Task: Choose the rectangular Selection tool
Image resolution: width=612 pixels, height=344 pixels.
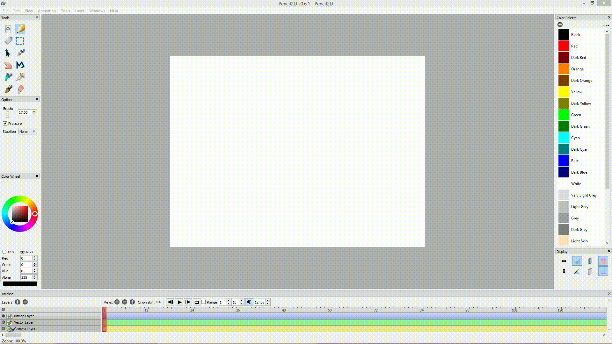Action: pyautogui.click(x=20, y=41)
